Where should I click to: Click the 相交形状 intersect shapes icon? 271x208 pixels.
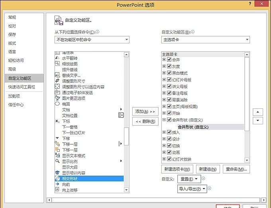(57, 178)
